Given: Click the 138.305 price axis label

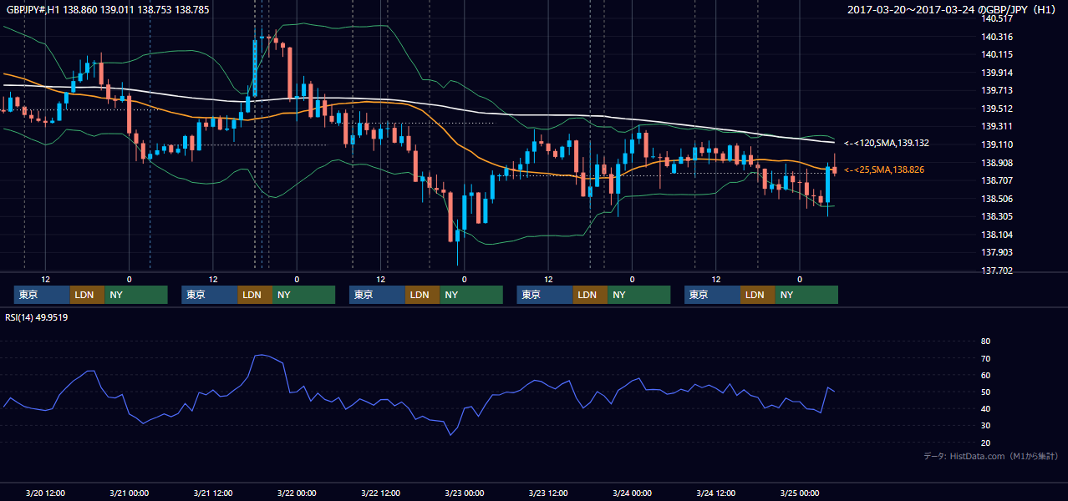Looking at the screenshot, I should pos(997,216).
